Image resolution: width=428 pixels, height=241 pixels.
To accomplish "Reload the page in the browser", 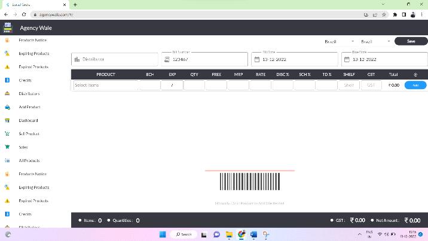I will pyautogui.click(x=24, y=14).
